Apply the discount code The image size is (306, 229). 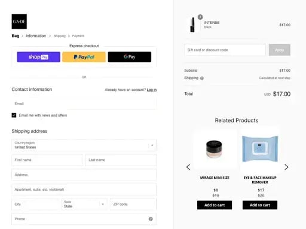[280, 50]
